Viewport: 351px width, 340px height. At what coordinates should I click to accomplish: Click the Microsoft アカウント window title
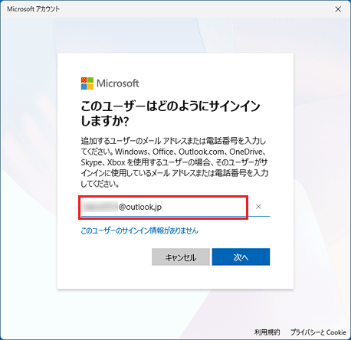click(x=33, y=9)
